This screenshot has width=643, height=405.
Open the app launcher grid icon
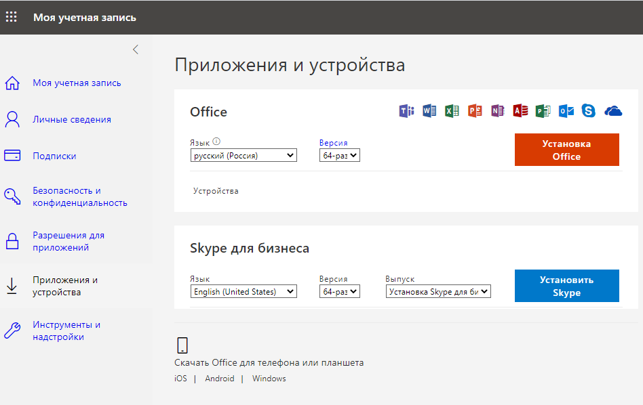(11, 17)
